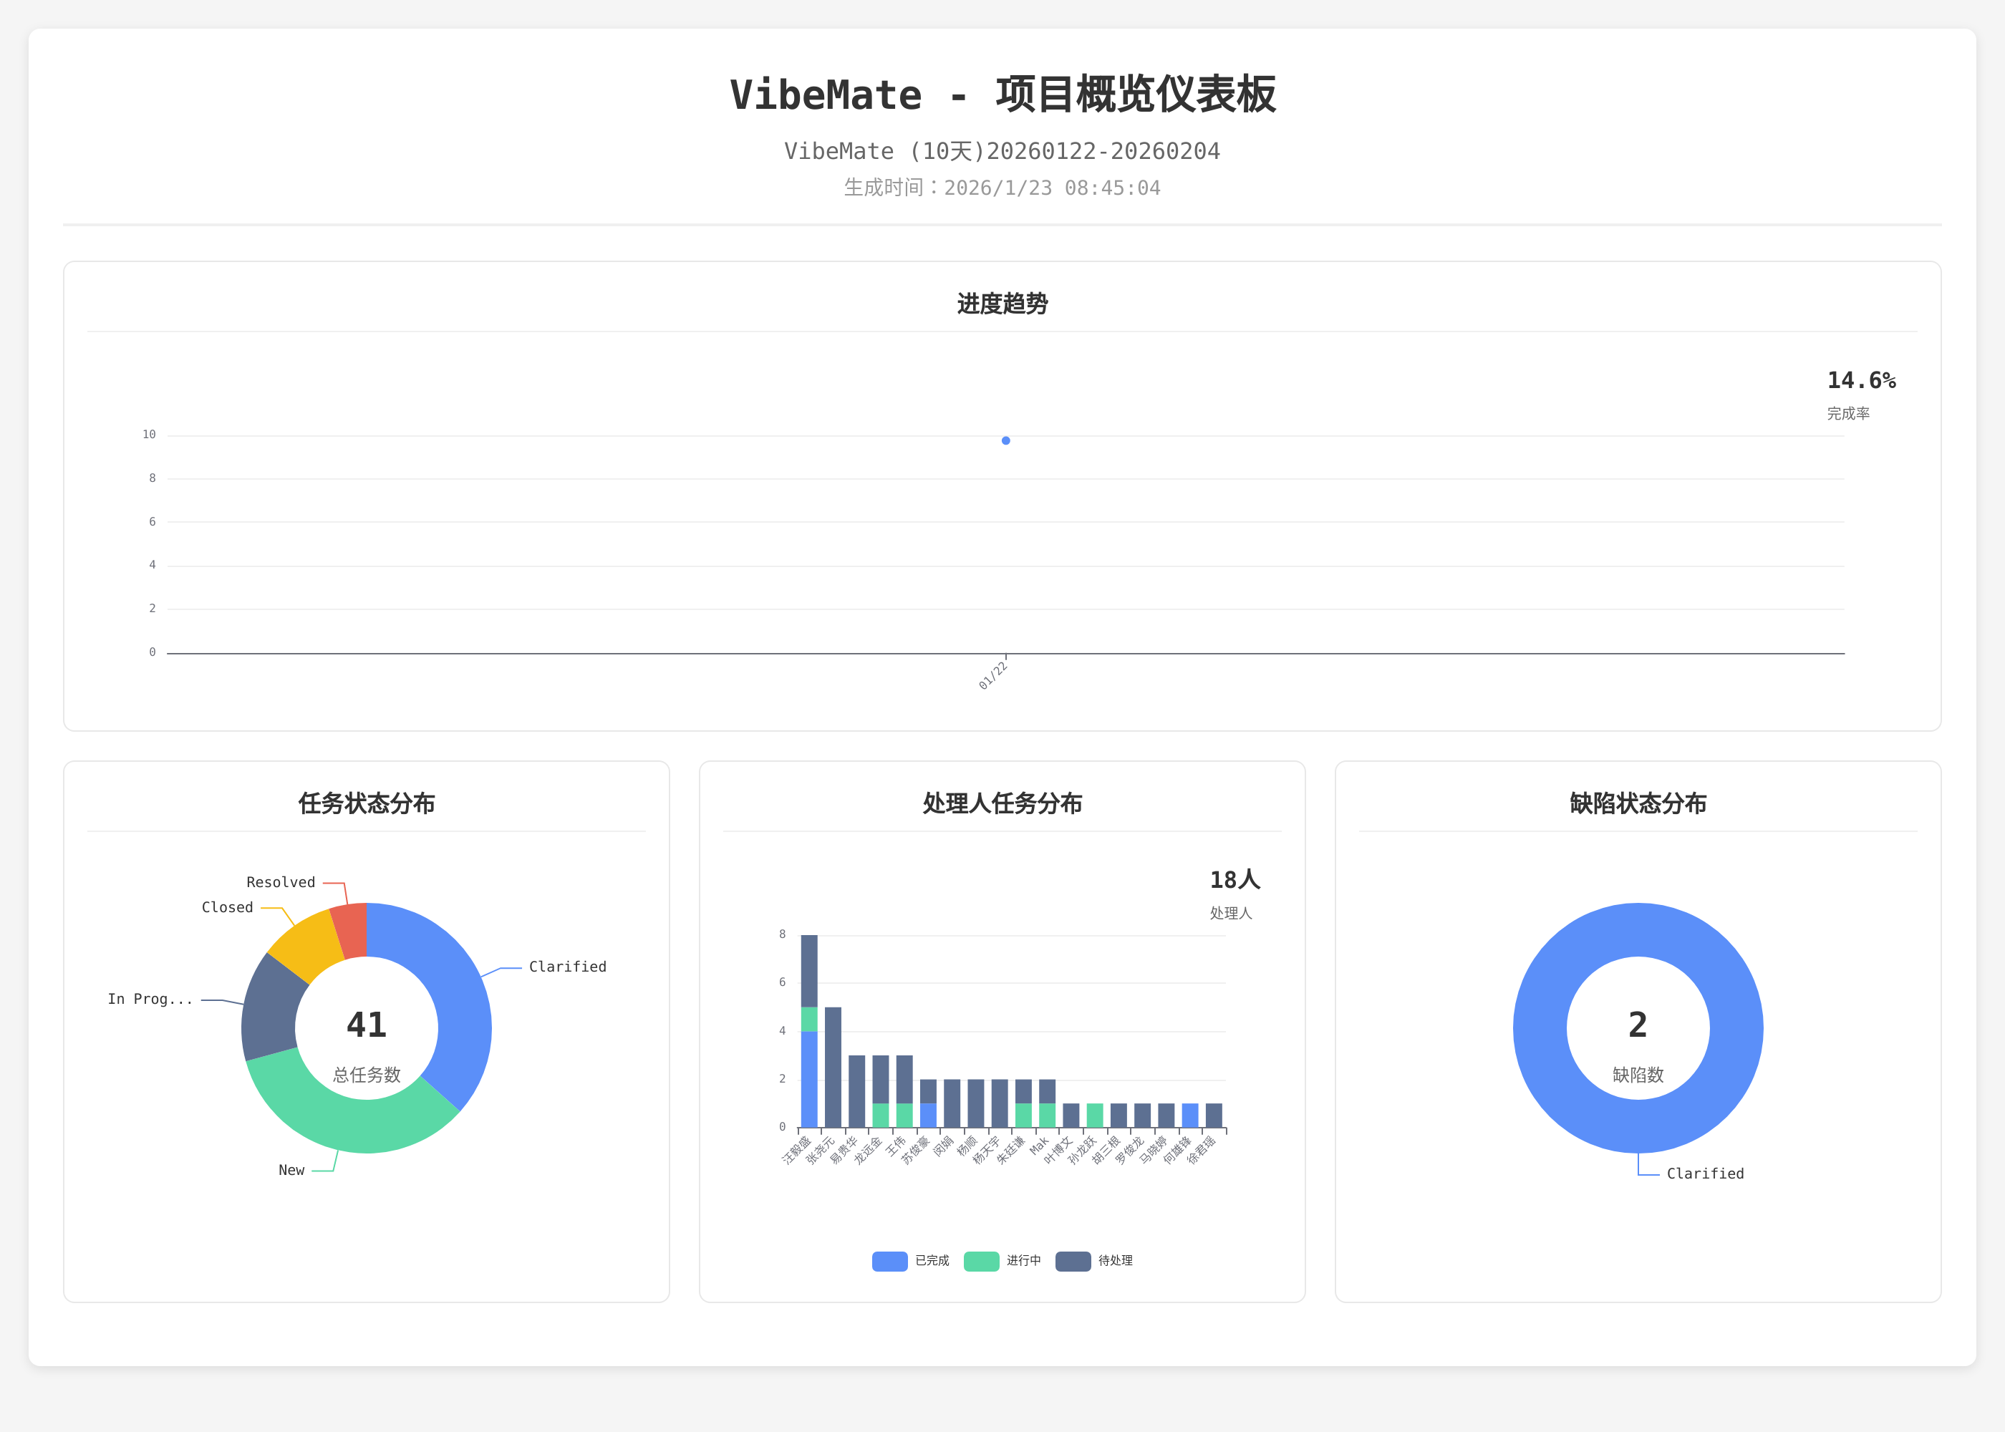Click the 'VibeMate (10天)20260122-20260204' subtitle
Image resolution: width=2005 pixels, height=1432 pixels.
tap(1002, 152)
